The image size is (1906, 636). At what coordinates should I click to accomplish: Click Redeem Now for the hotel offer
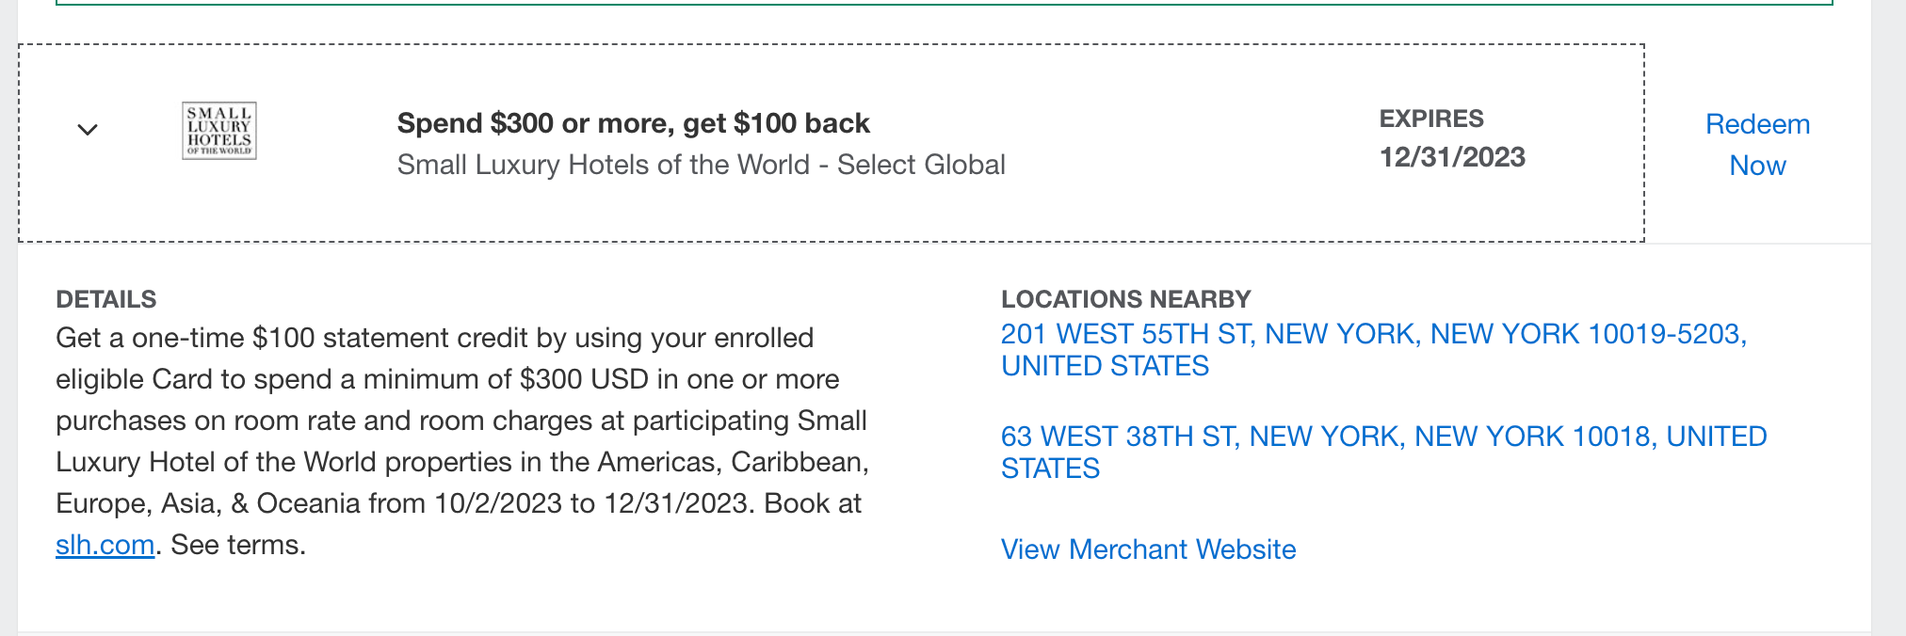[x=1755, y=143]
